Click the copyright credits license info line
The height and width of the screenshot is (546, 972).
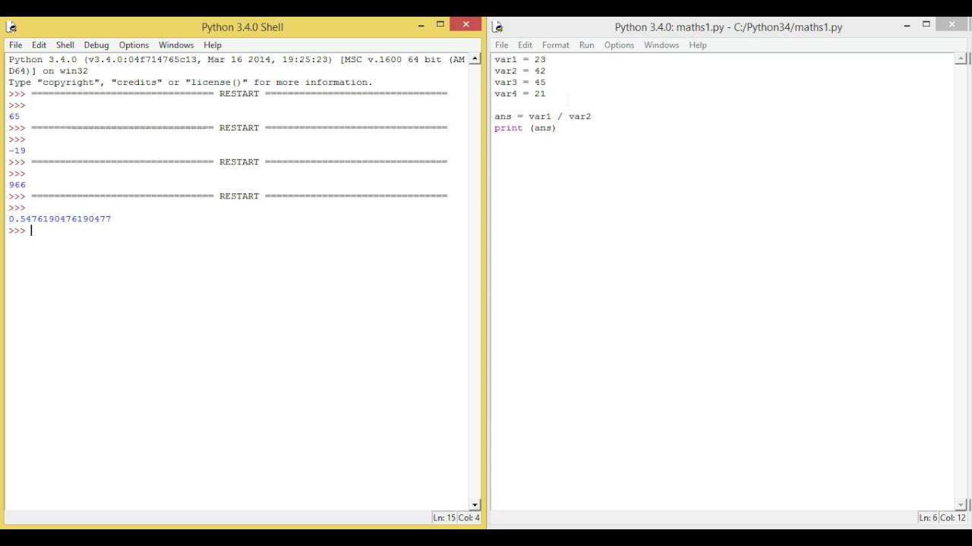(x=191, y=83)
